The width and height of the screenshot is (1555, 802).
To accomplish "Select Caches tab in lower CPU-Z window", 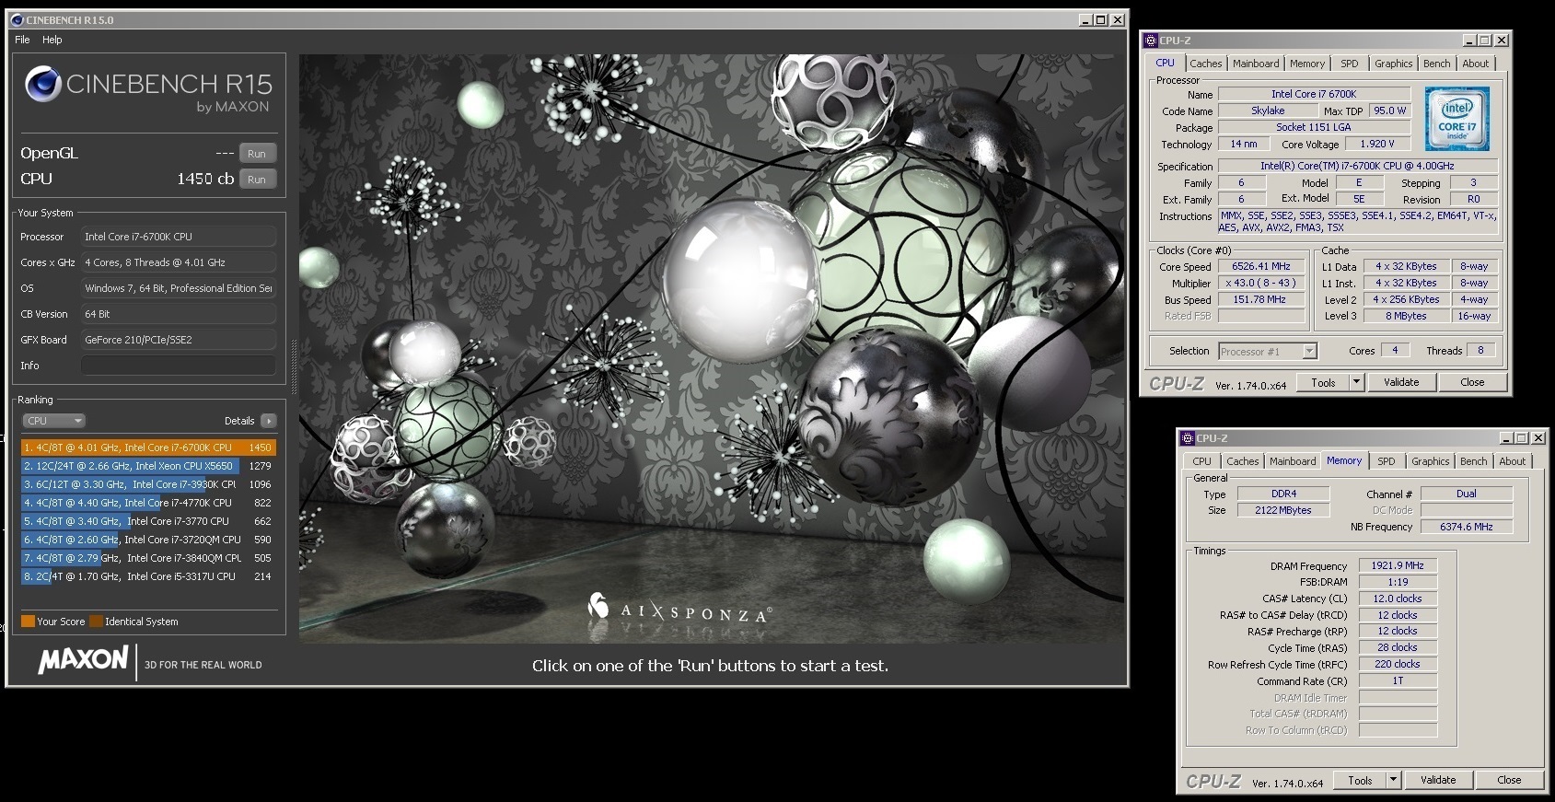I will tap(1242, 461).
